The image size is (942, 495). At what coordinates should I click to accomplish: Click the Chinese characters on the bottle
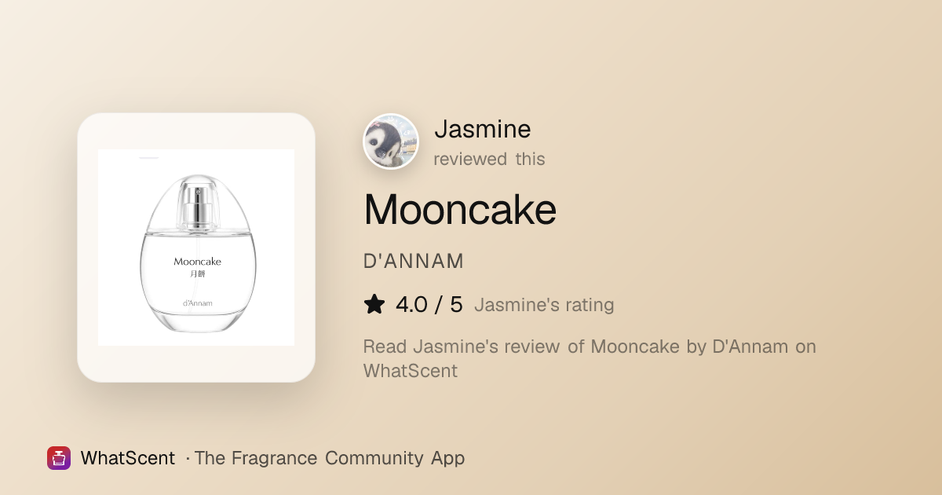coord(197,274)
